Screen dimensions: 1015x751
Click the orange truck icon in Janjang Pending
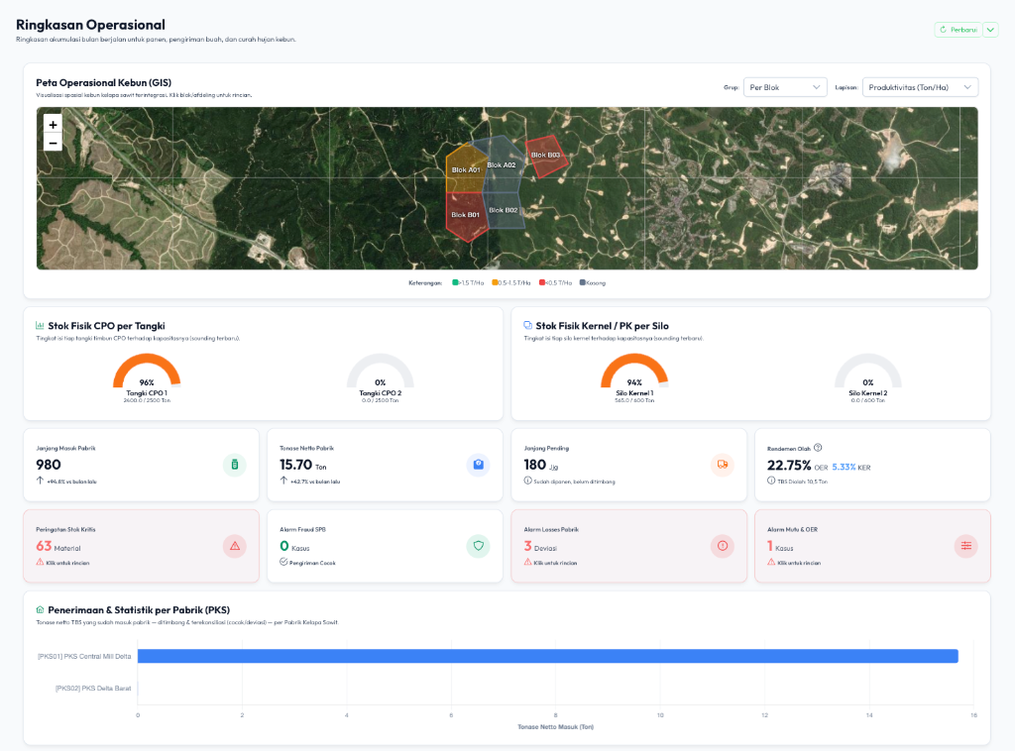click(x=723, y=465)
